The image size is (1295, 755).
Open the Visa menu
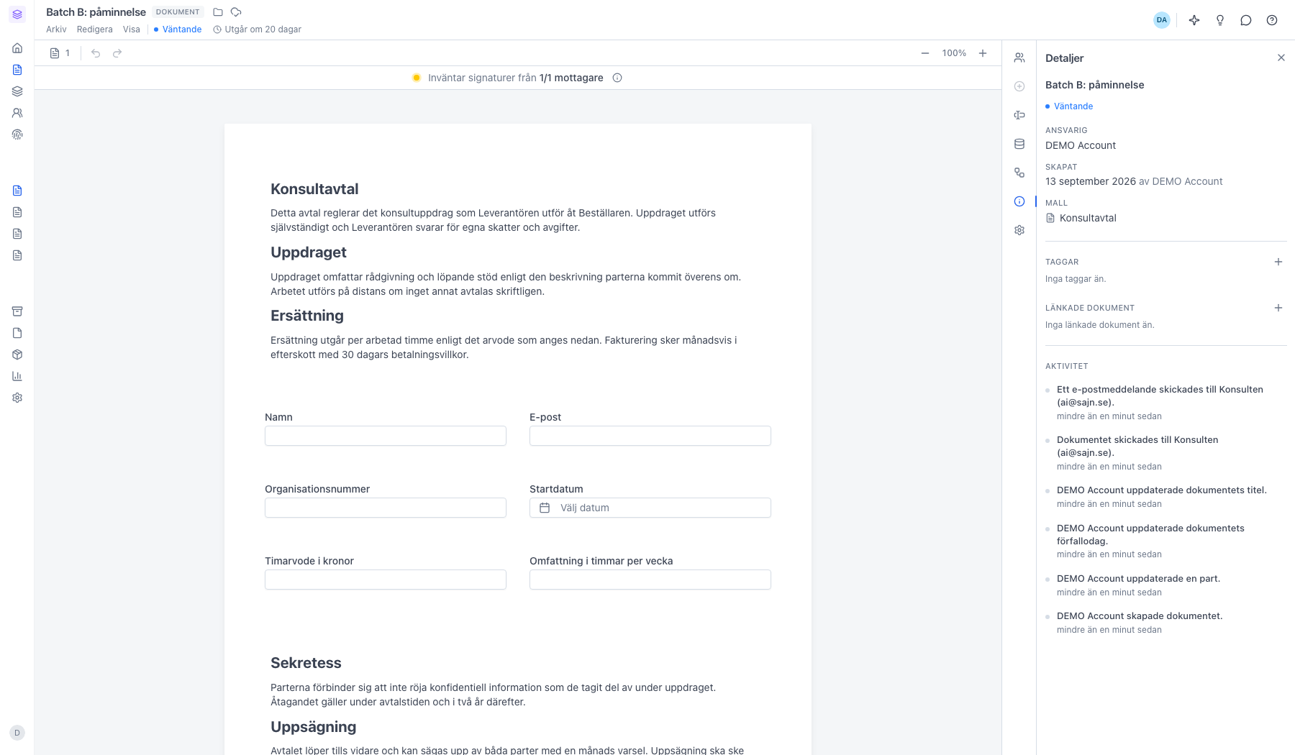coord(132,29)
